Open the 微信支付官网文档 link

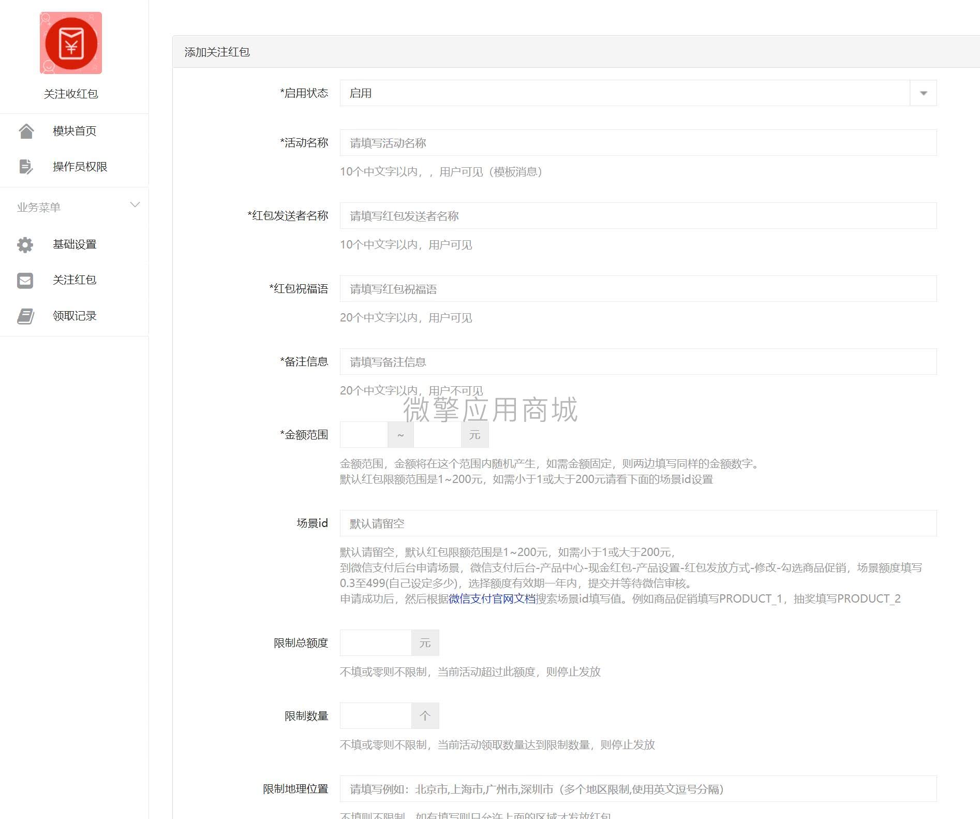(492, 599)
